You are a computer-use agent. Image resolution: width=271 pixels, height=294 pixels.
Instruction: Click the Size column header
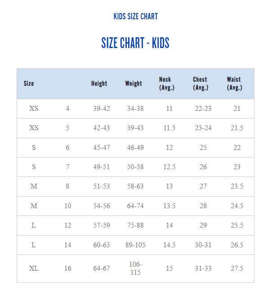click(x=29, y=83)
